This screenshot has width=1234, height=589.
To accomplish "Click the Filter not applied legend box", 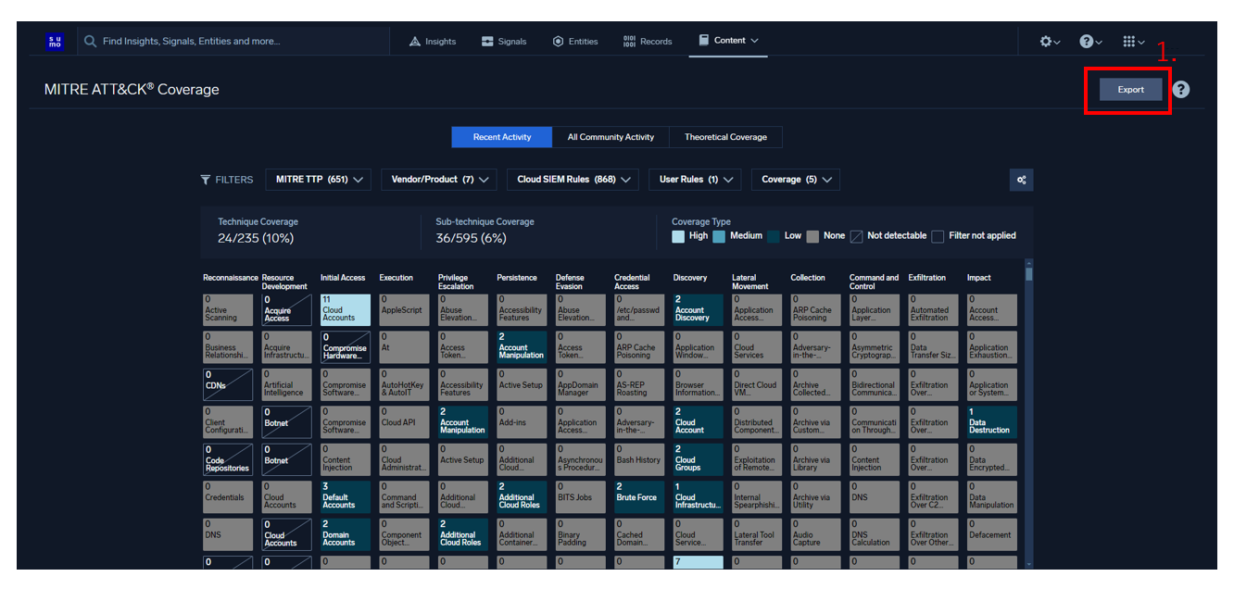I will pos(938,236).
